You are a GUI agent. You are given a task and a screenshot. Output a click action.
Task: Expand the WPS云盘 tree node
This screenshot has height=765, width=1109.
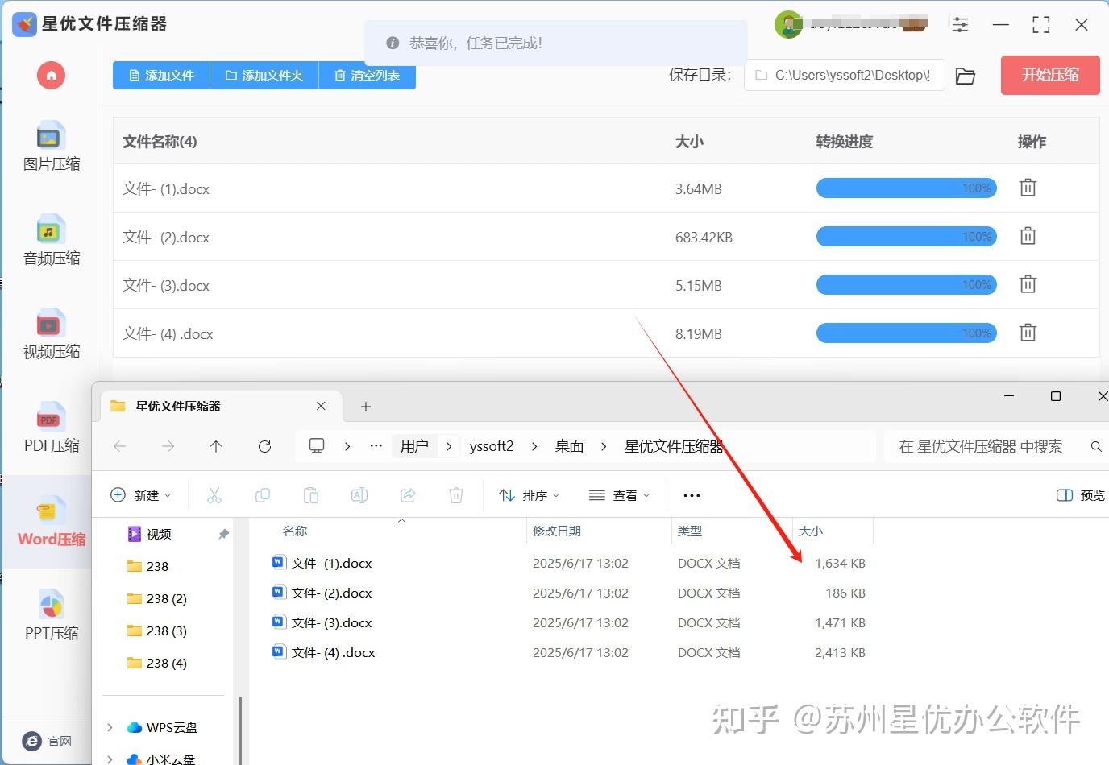(110, 727)
